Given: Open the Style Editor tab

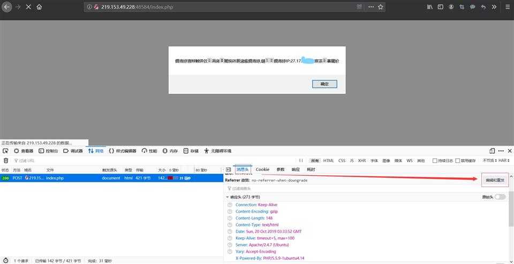Looking at the screenshot, I should 123,151.
